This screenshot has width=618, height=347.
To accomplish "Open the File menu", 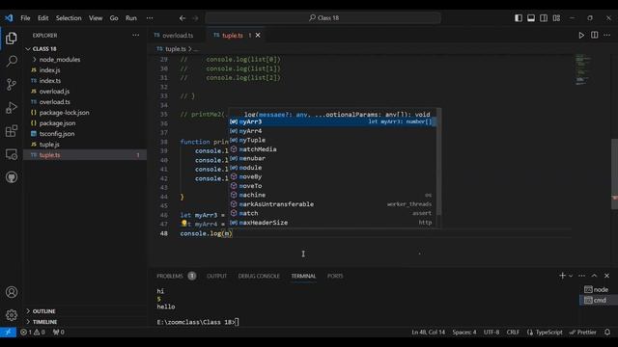I will point(25,18).
